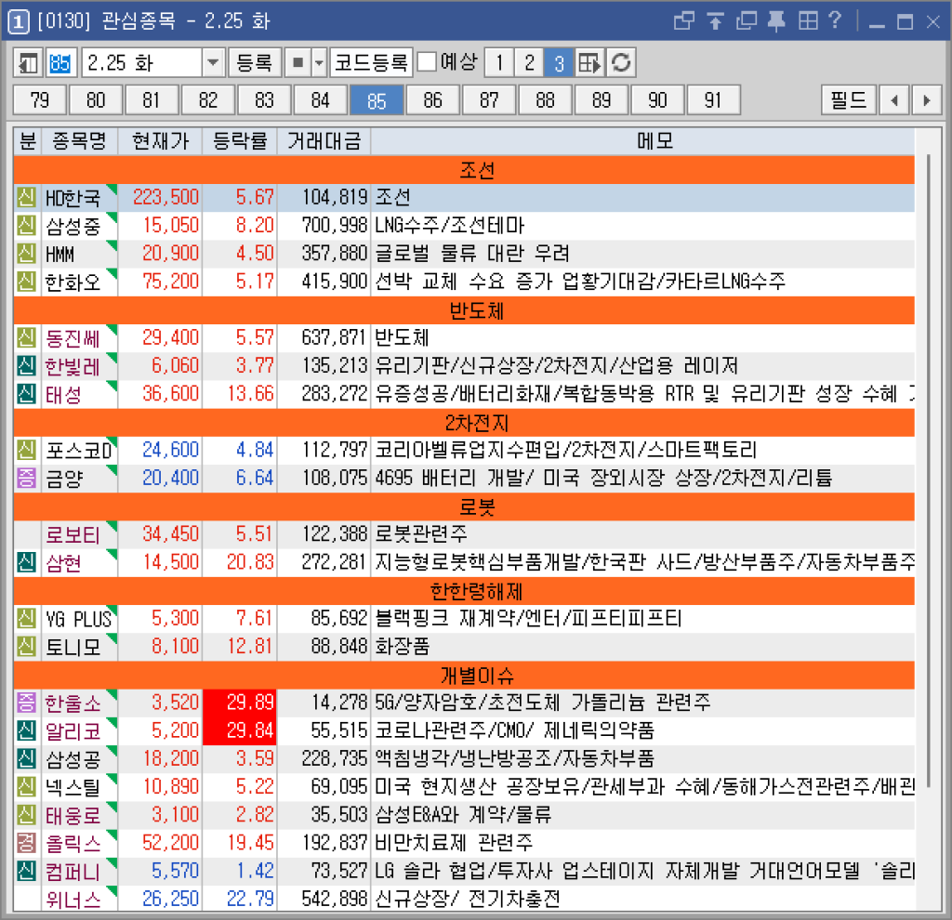The image size is (952, 920).
Task: Click the 신 badge icon on the 컴퍼니 row
Action: tap(26, 872)
